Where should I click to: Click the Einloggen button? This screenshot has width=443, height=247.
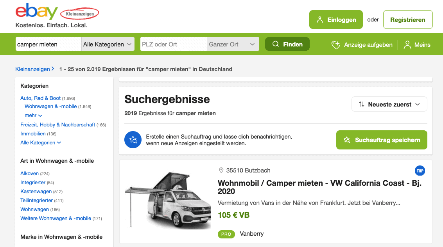pyautogui.click(x=336, y=20)
